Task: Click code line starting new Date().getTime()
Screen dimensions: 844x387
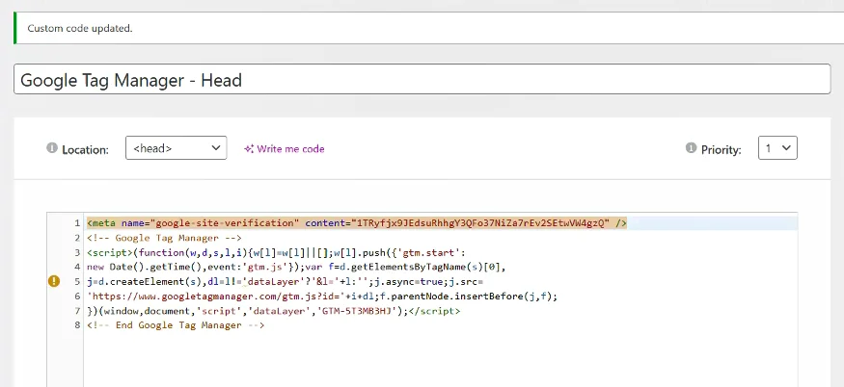Action: [x=296, y=267]
